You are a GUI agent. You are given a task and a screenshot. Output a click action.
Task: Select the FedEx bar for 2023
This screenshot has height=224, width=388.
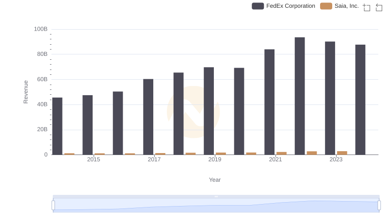(330, 98)
